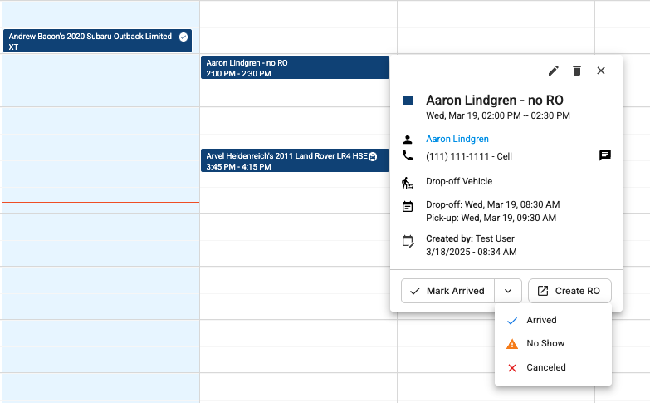Edit appointment using the pencil icon
This screenshot has height=403, width=650.
[554, 71]
